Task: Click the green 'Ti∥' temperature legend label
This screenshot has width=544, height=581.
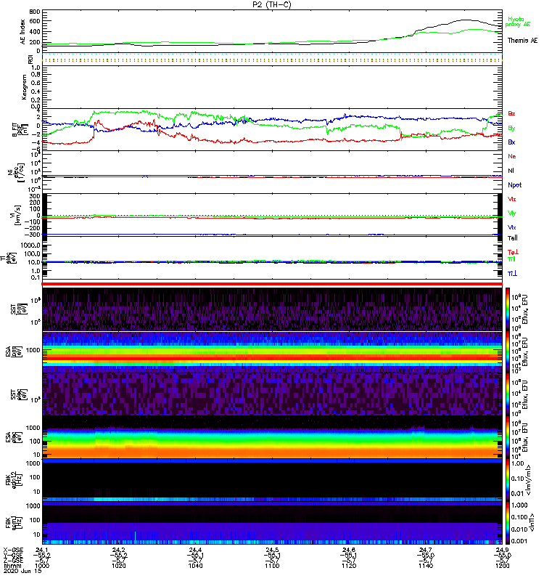Action: (511, 259)
